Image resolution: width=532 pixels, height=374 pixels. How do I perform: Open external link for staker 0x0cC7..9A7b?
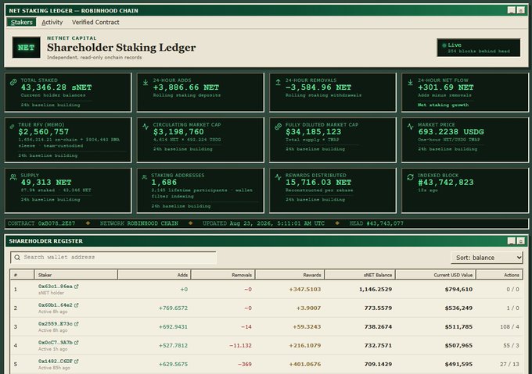[x=77, y=343]
